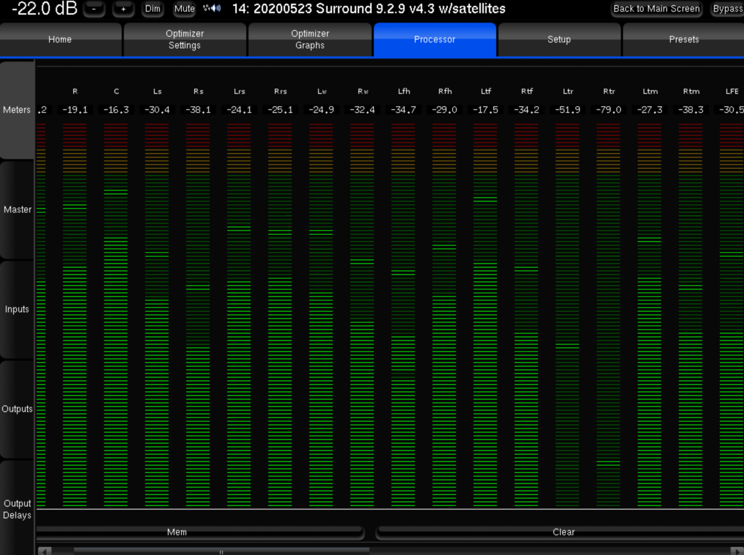The width and height of the screenshot is (744, 555).
Task: Decrease volume with the minus button
Action: click(x=94, y=9)
